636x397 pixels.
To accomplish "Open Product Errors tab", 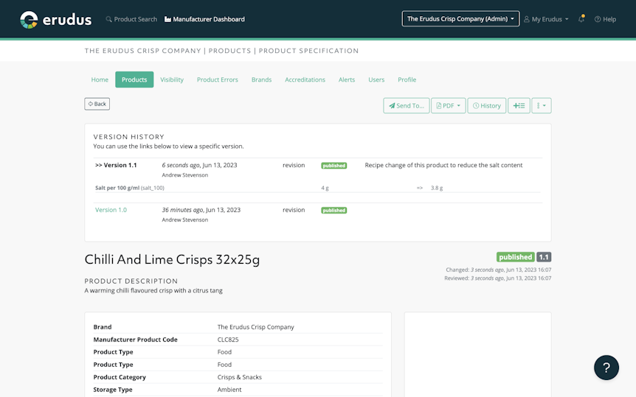I will click(218, 80).
